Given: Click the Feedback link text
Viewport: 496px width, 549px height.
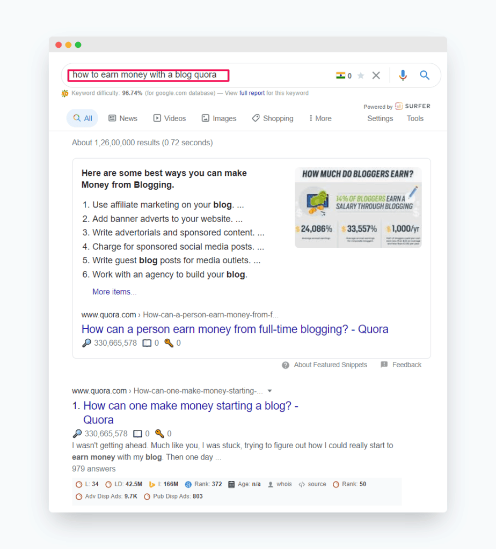Looking at the screenshot, I should 406,365.
